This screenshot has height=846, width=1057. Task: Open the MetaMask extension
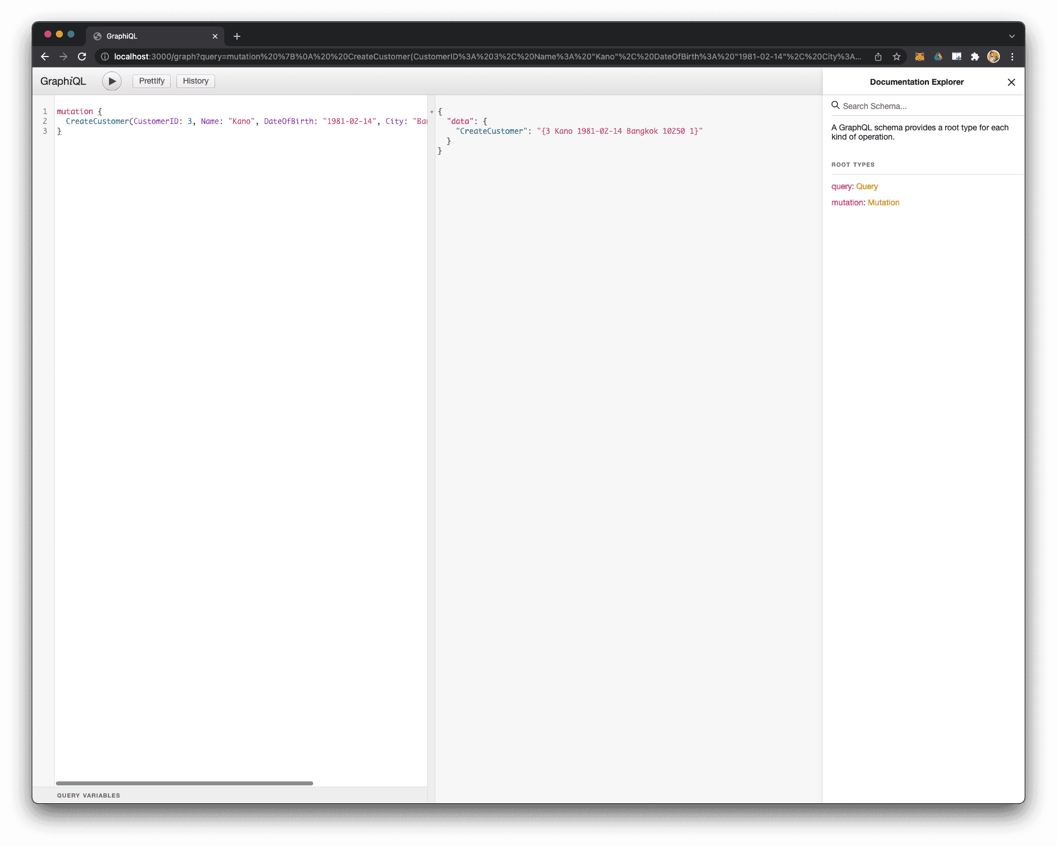[919, 57]
